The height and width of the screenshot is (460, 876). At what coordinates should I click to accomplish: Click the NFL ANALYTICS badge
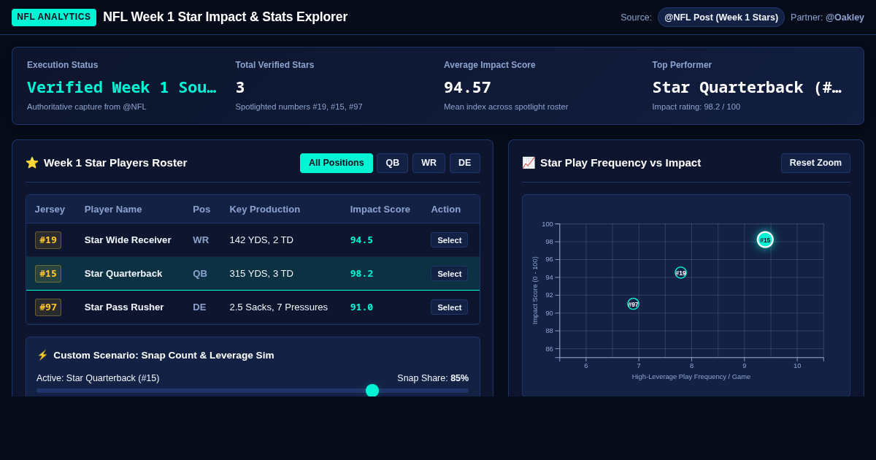pyautogui.click(x=54, y=18)
